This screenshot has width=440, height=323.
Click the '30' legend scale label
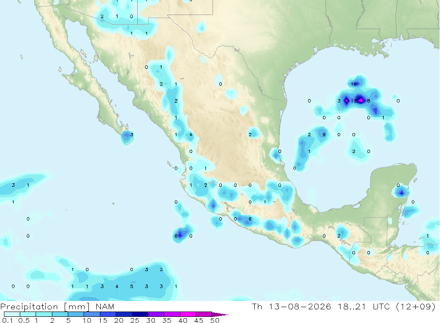[x=150, y=320]
